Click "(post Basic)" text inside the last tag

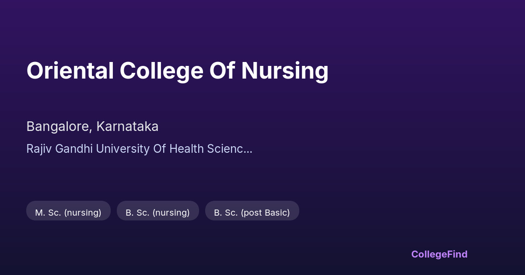[x=265, y=213]
